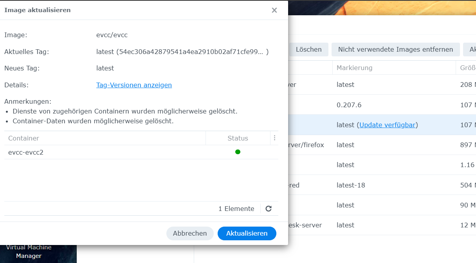Image resolution: width=476 pixels, height=263 pixels.
Task: Open the three-dot column options menu
Action: [x=274, y=138]
